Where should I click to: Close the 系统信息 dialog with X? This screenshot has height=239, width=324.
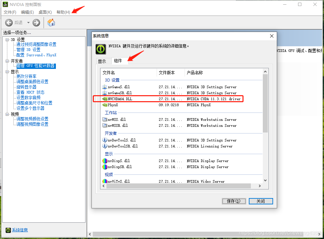[272, 36]
